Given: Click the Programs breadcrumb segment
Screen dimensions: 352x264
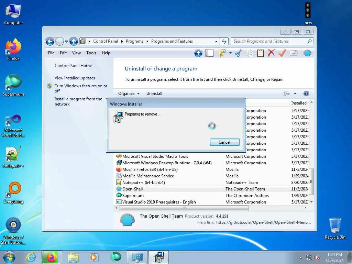Looking at the screenshot, I should pos(134,41).
